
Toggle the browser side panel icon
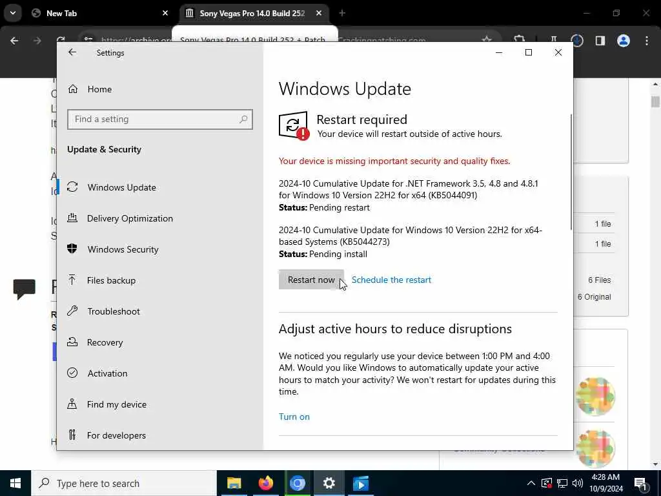tap(600, 41)
